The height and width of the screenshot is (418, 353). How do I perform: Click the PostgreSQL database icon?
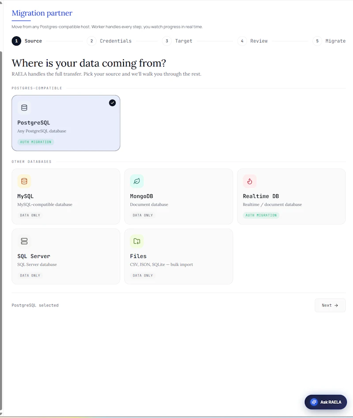(x=24, y=107)
